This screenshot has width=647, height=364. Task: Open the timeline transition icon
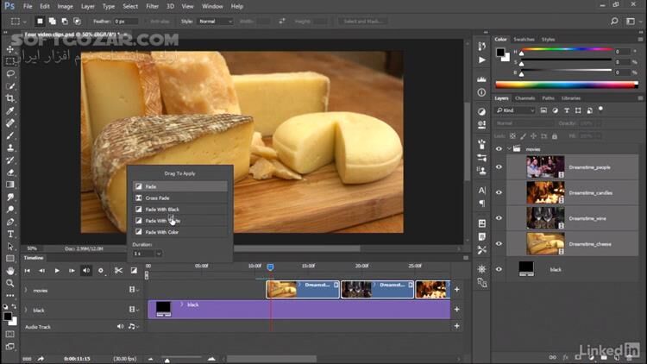(134, 270)
